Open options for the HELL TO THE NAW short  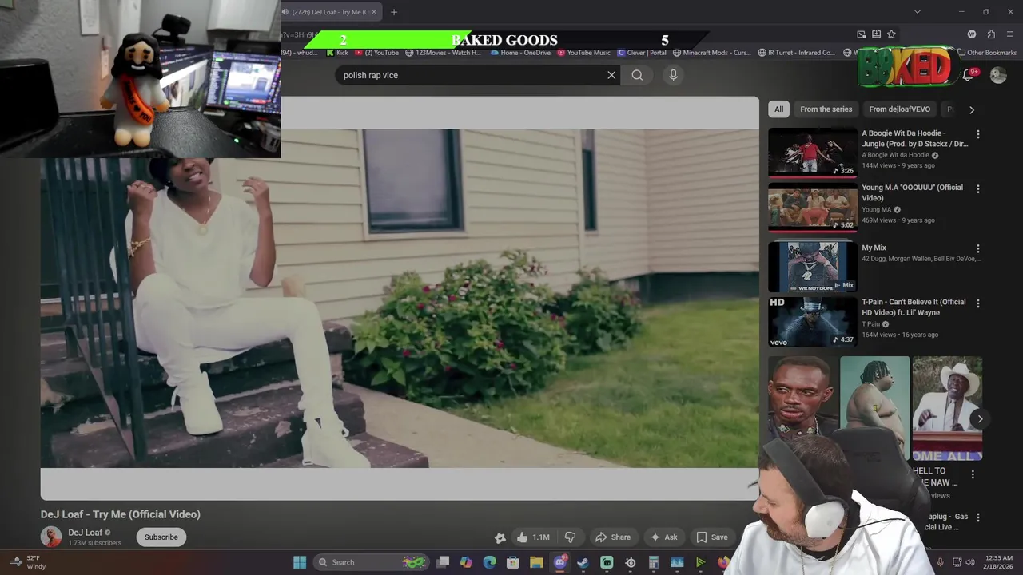click(x=973, y=474)
